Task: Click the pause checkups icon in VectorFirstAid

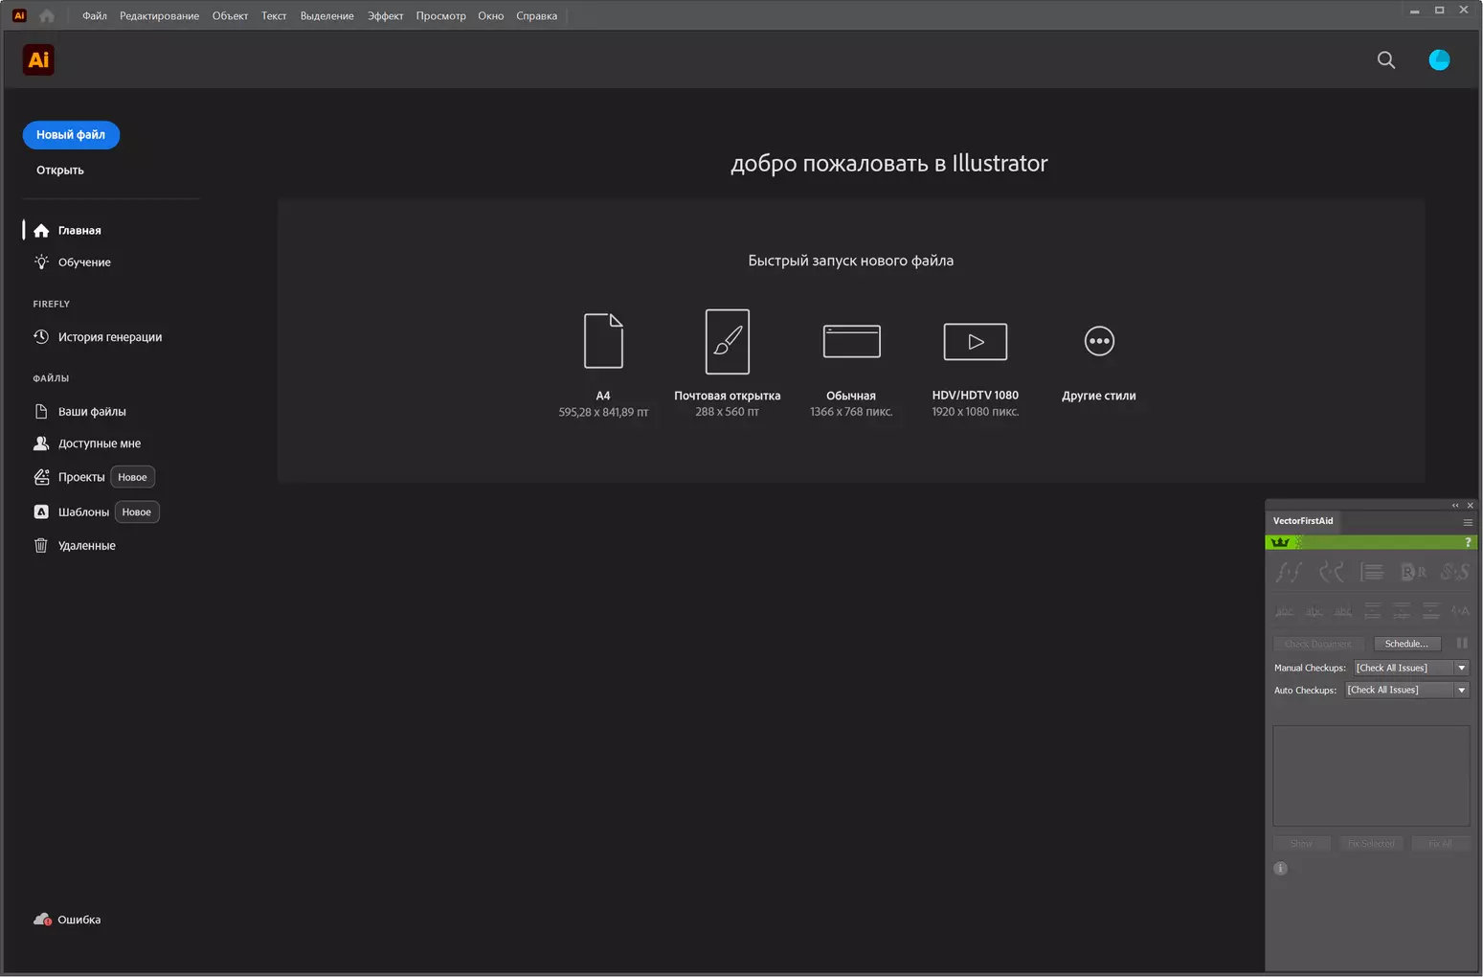Action: tap(1461, 644)
